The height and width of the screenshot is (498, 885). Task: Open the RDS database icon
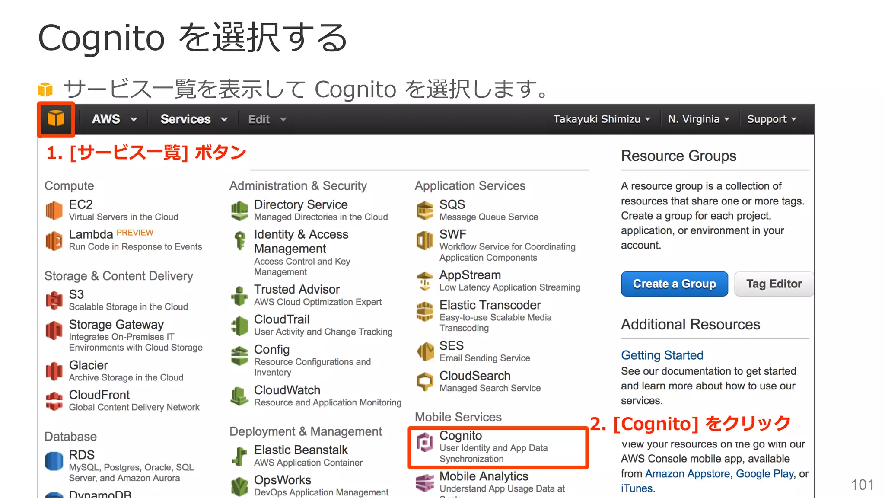pyautogui.click(x=54, y=461)
